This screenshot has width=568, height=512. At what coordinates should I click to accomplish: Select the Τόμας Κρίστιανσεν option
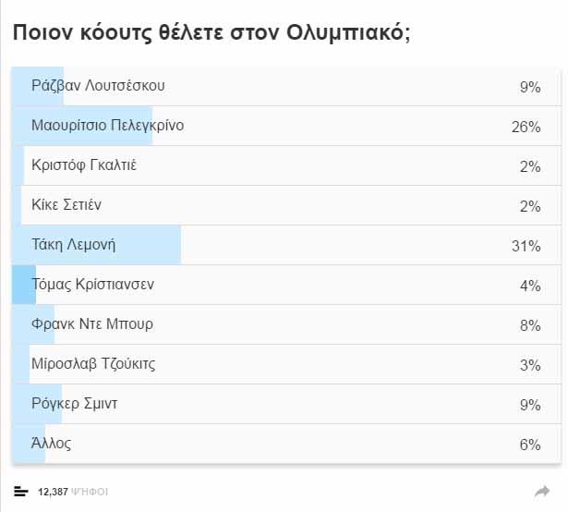point(286,285)
